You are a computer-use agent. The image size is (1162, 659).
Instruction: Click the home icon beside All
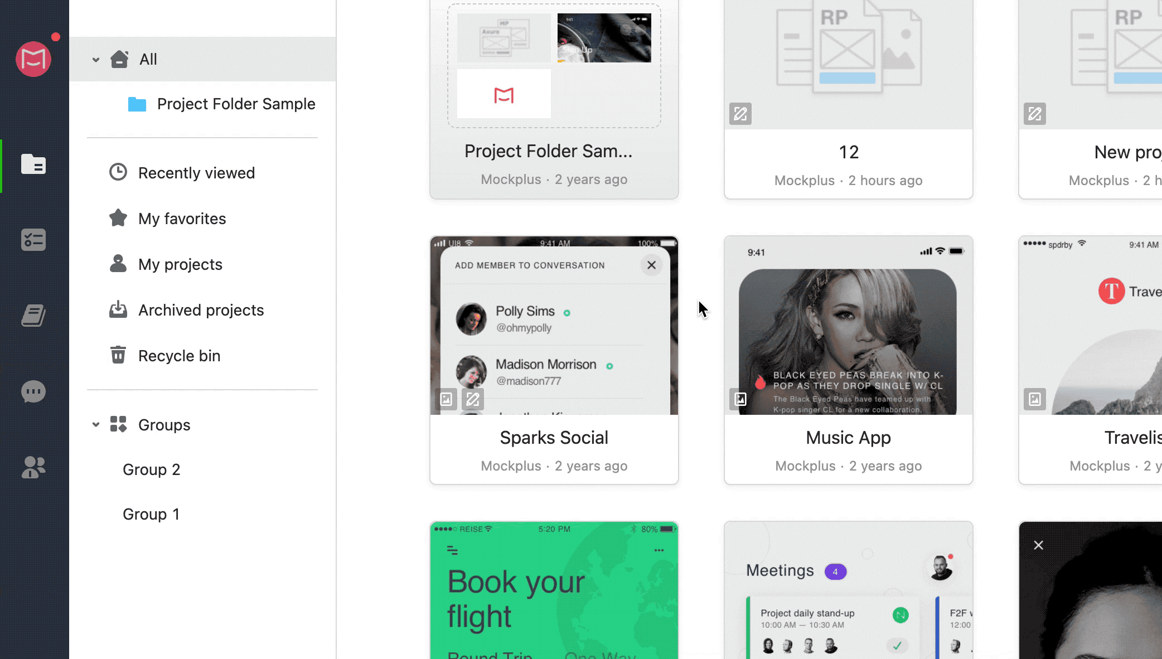pyautogui.click(x=119, y=59)
